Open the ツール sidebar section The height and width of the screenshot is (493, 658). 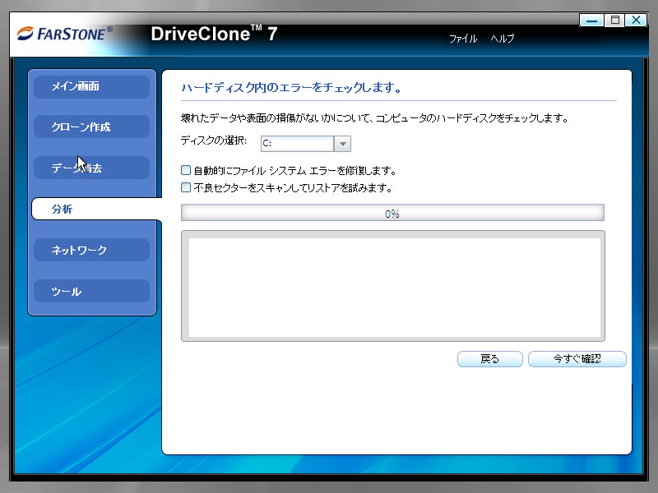pyautogui.click(x=91, y=291)
